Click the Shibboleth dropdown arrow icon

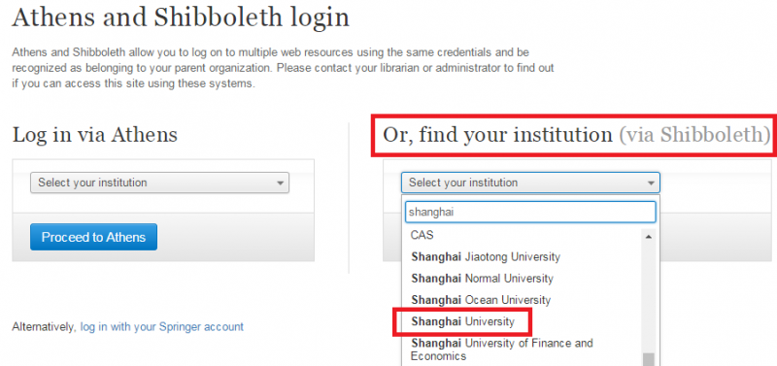click(651, 183)
